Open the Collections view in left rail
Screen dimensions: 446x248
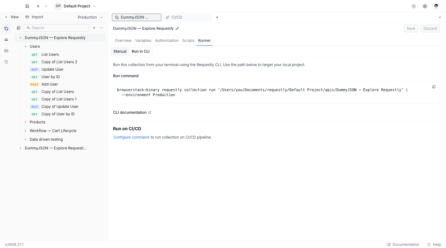(6, 29)
